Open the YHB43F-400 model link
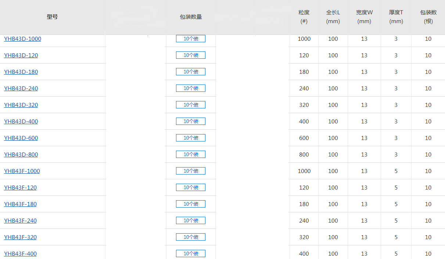This screenshot has width=445, height=259. [x=20, y=254]
